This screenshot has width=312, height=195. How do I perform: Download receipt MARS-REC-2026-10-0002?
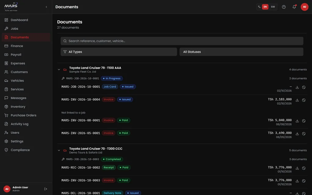click(297, 168)
